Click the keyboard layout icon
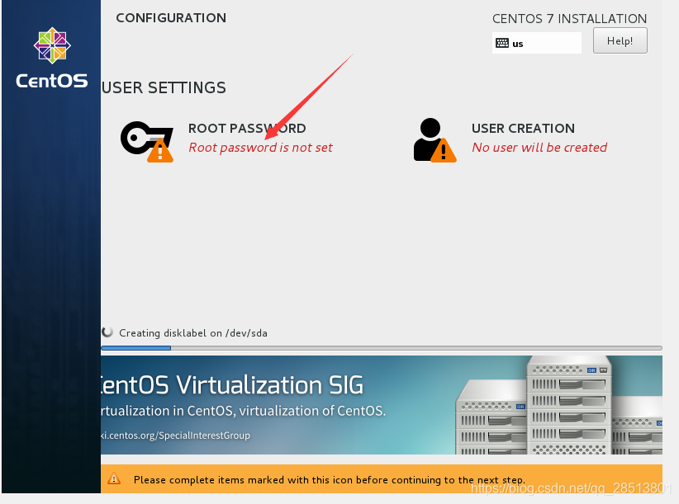 502,43
